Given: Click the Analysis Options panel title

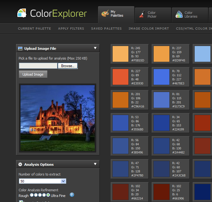Looking at the screenshot, I should pos(39,164).
